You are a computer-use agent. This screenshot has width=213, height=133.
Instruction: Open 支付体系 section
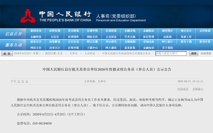(205, 31)
